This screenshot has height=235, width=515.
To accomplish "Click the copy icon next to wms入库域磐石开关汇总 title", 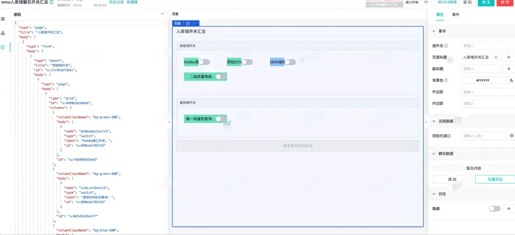I will 51,2.
